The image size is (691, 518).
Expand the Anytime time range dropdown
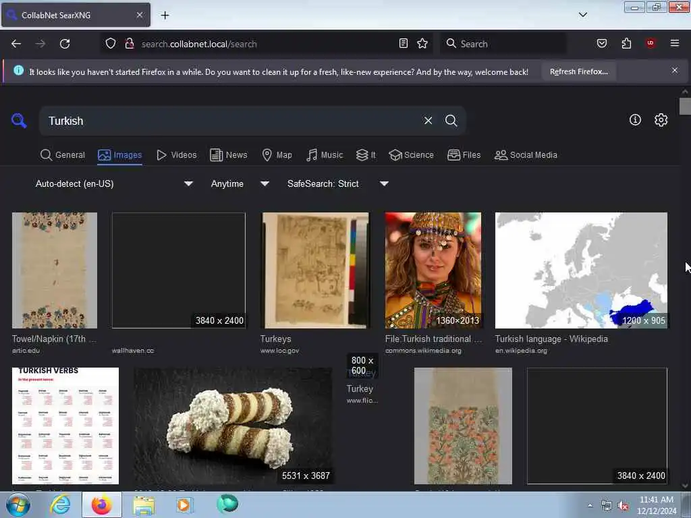[x=240, y=183]
